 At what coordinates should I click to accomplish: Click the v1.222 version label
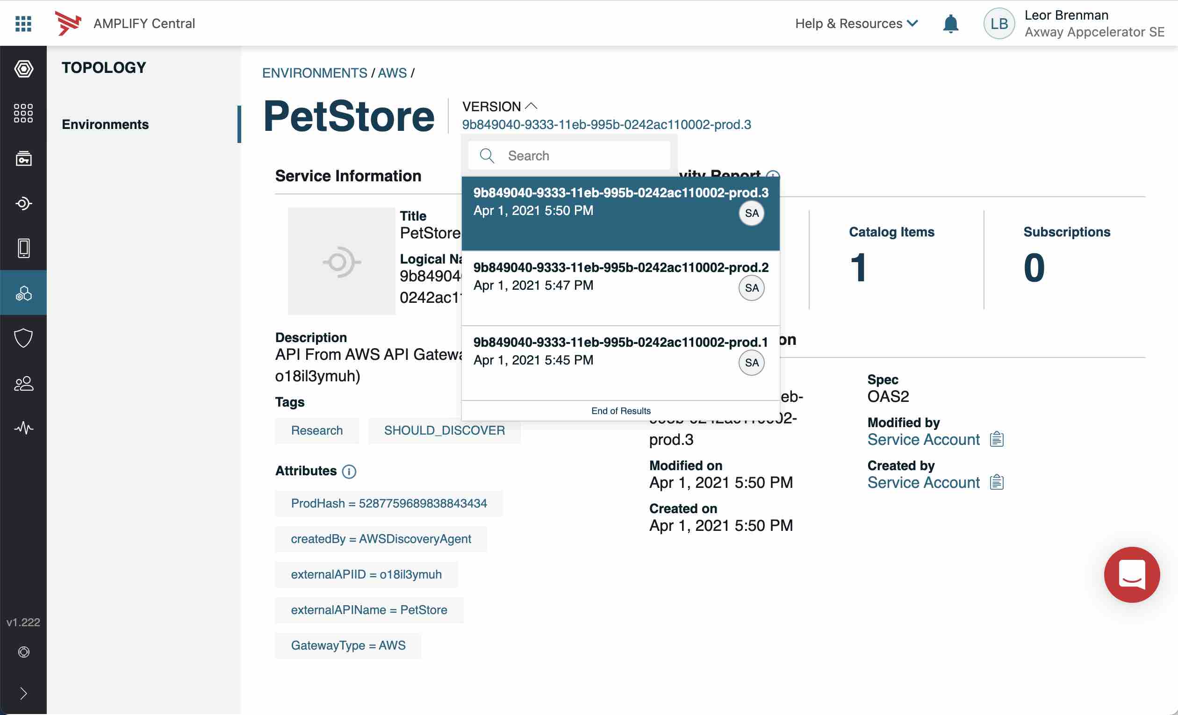pos(23,622)
